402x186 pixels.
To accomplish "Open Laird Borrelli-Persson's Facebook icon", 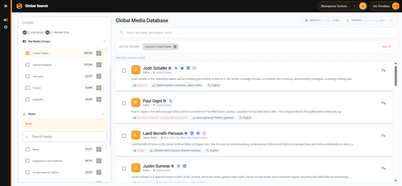I will tap(198, 133).
